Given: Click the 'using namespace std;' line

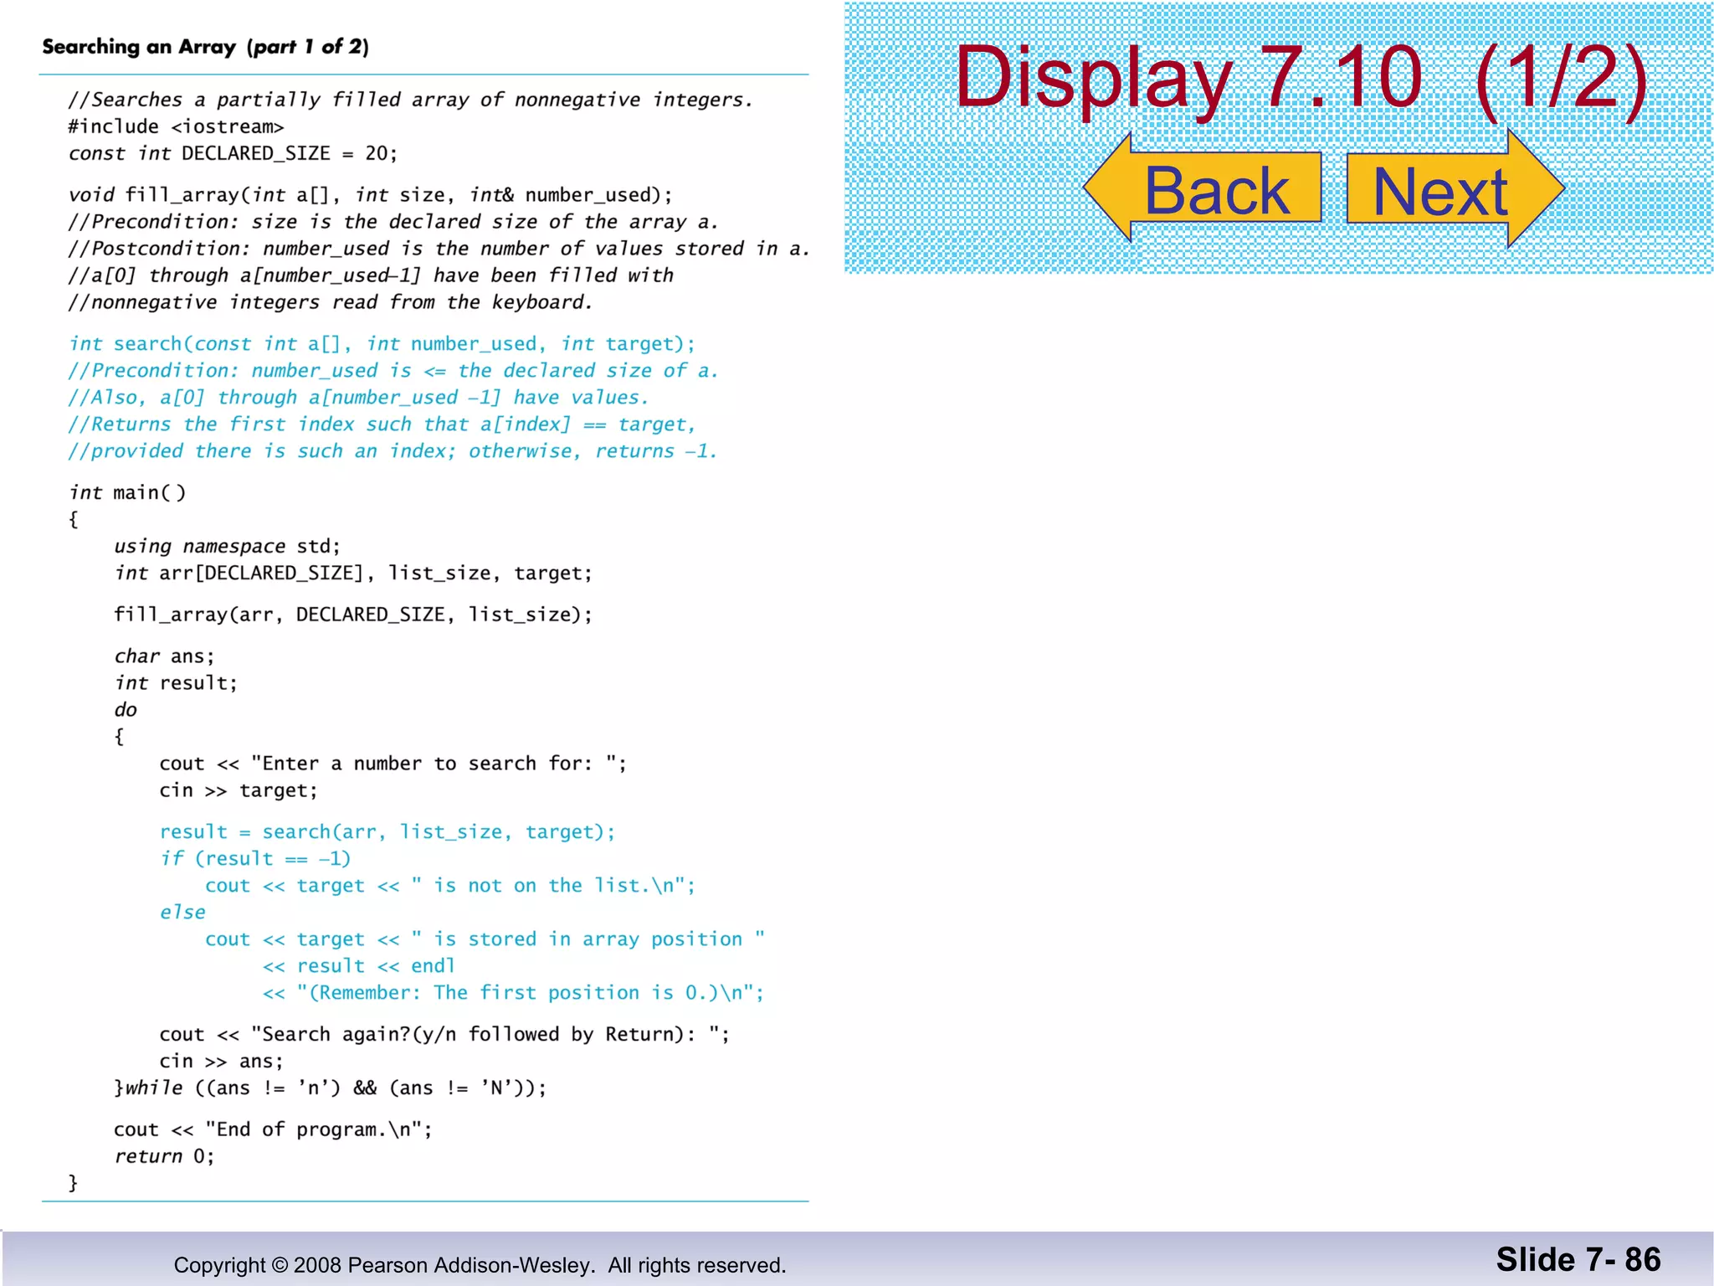Looking at the screenshot, I should [x=228, y=546].
